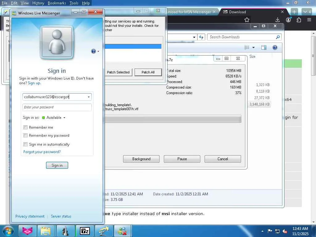This screenshot has height=237, width=316.
Task: Expand view options dropdown arrow
Action: 254,48
